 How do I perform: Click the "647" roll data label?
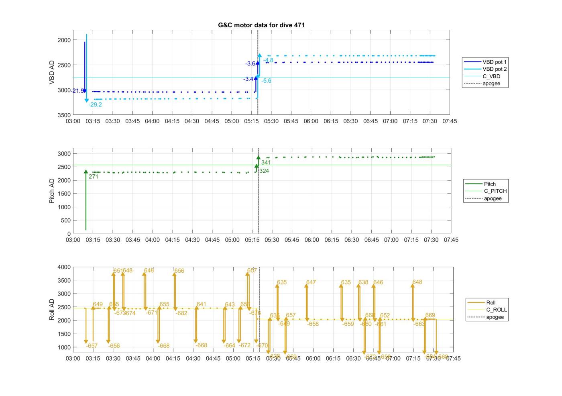pyautogui.click(x=311, y=282)
